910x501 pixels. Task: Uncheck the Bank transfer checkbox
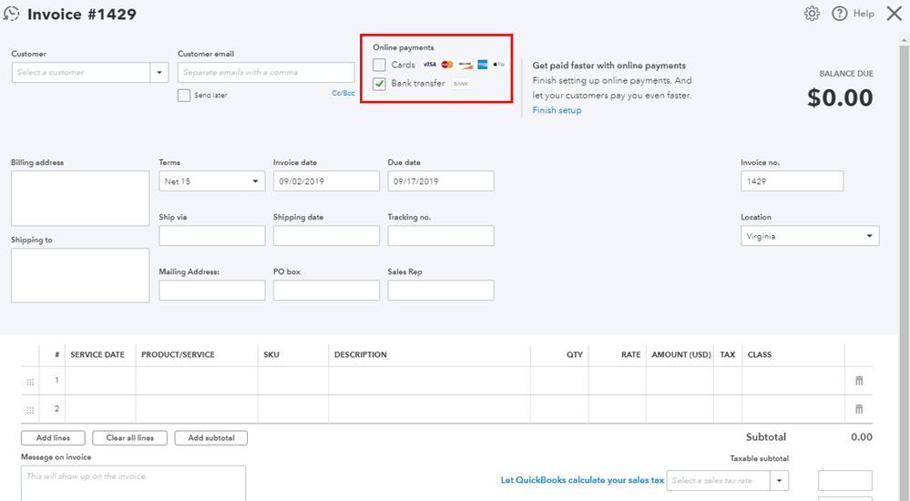379,84
